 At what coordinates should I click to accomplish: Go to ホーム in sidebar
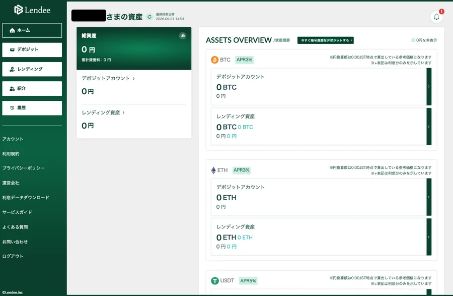32,30
